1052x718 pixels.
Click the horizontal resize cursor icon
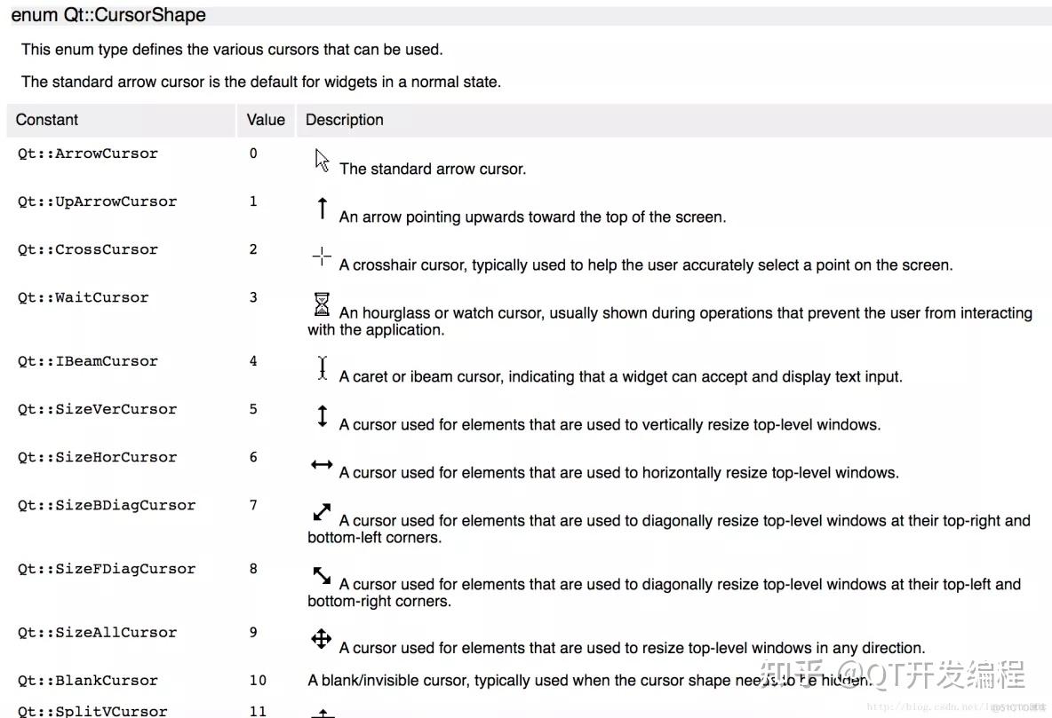322,465
